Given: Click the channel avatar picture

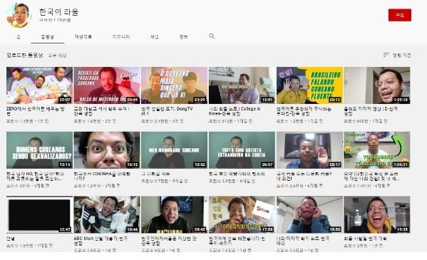Looking at the screenshot, I should pyautogui.click(x=19, y=15).
